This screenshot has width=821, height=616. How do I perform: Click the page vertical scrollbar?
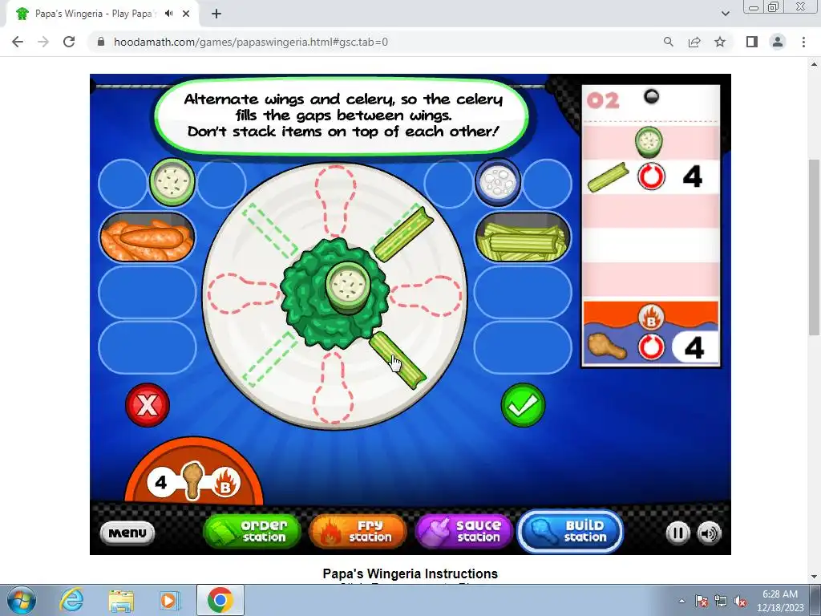[814, 247]
